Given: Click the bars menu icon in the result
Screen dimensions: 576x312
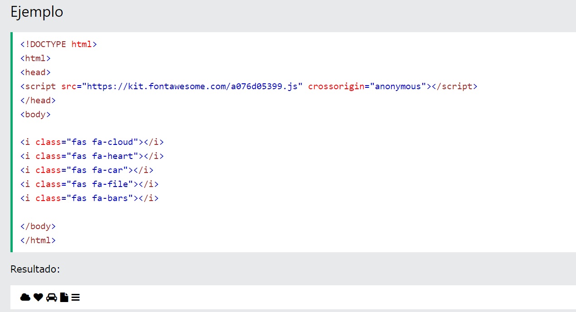Looking at the screenshot, I should pyautogui.click(x=76, y=297).
